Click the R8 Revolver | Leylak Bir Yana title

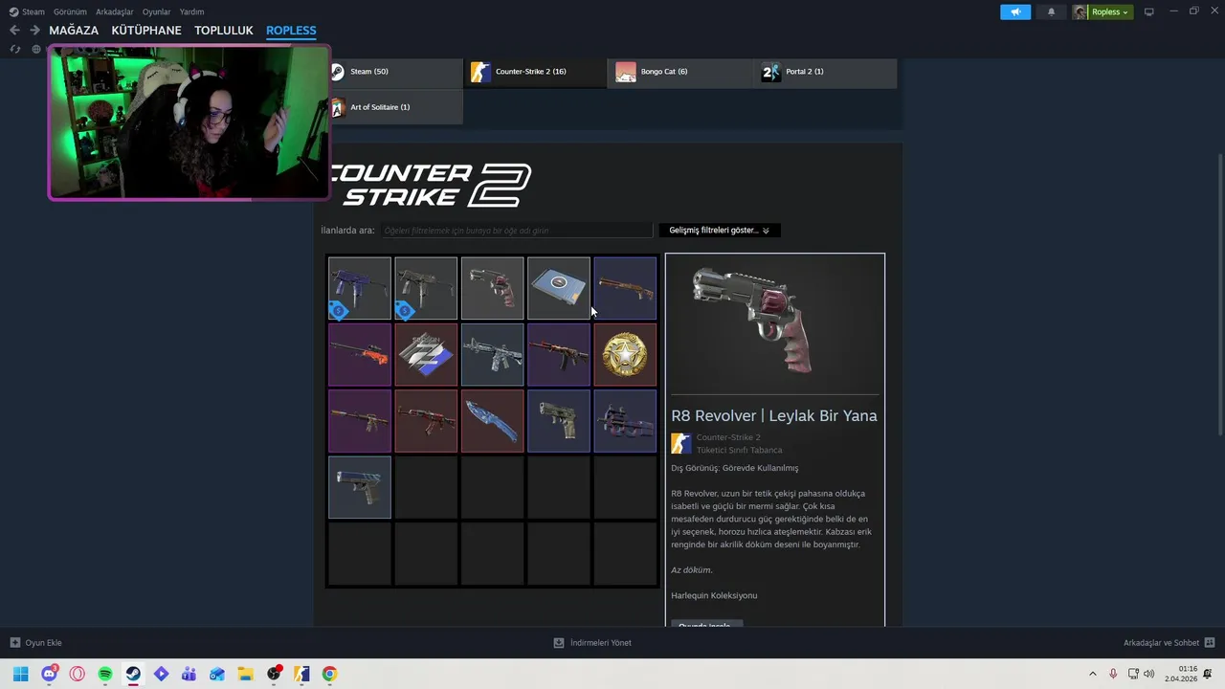pyautogui.click(x=774, y=415)
